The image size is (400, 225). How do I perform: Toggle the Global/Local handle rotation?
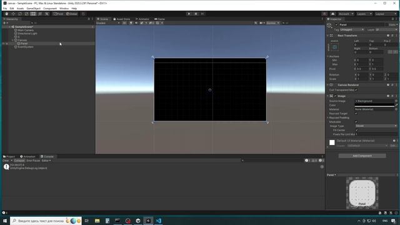72,14
